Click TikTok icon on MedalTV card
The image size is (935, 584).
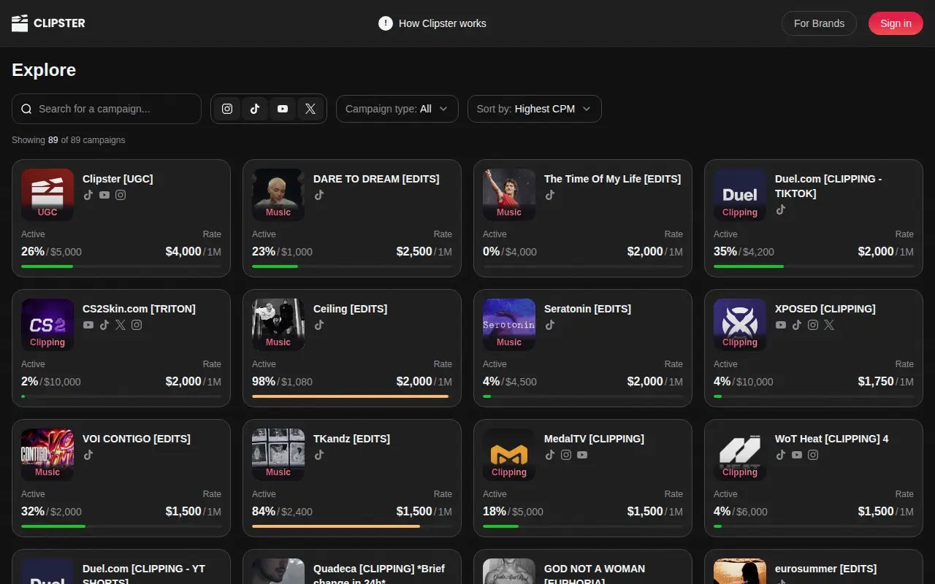point(550,455)
